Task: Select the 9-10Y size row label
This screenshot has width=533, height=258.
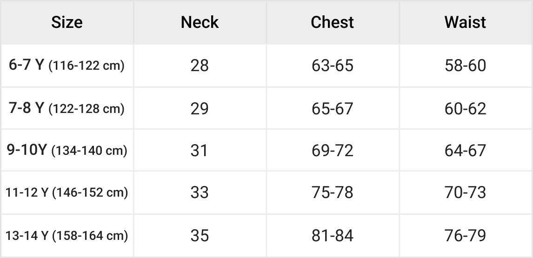Action: click(67, 151)
